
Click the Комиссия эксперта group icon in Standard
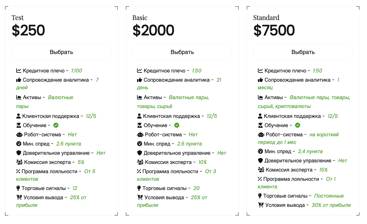pos(261,170)
